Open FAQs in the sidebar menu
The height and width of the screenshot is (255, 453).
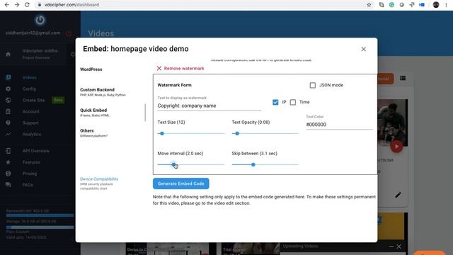pos(28,185)
